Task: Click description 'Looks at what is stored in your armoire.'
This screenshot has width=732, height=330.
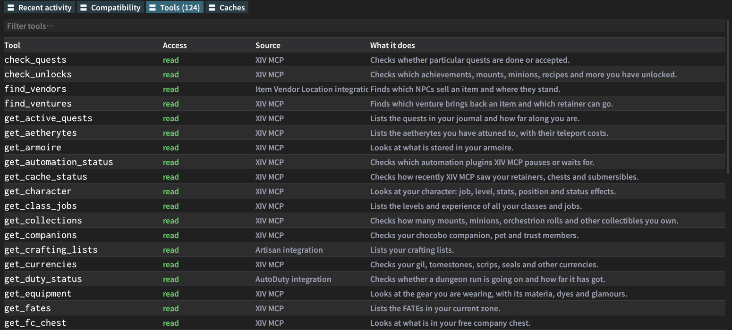Action: click(x=442, y=148)
